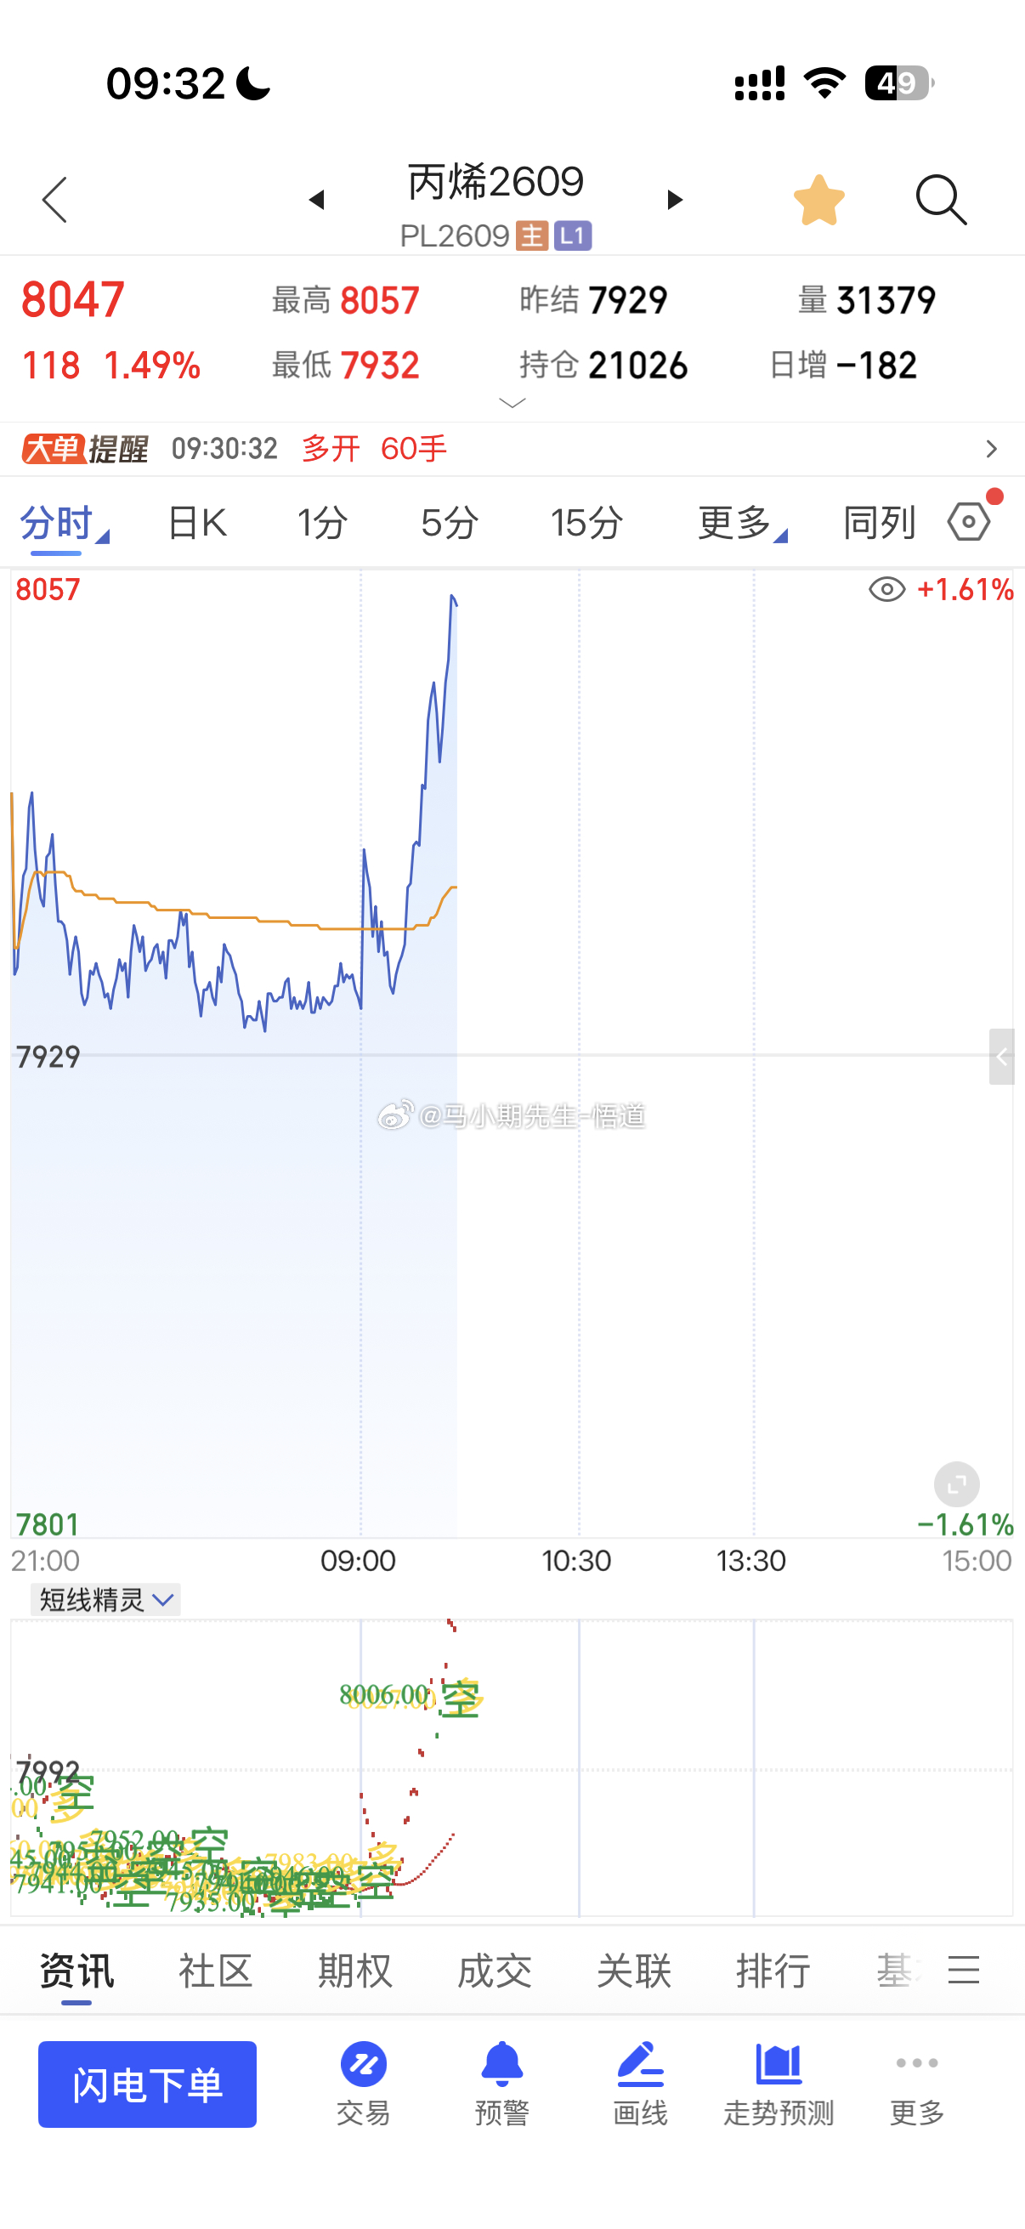Open the 成交 tab

click(x=494, y=1972)
